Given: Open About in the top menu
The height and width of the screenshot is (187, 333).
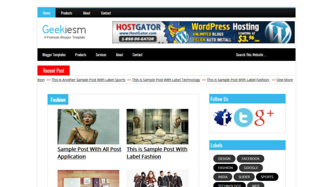Looking at the screenshot, I should click(x=86, y=13).
